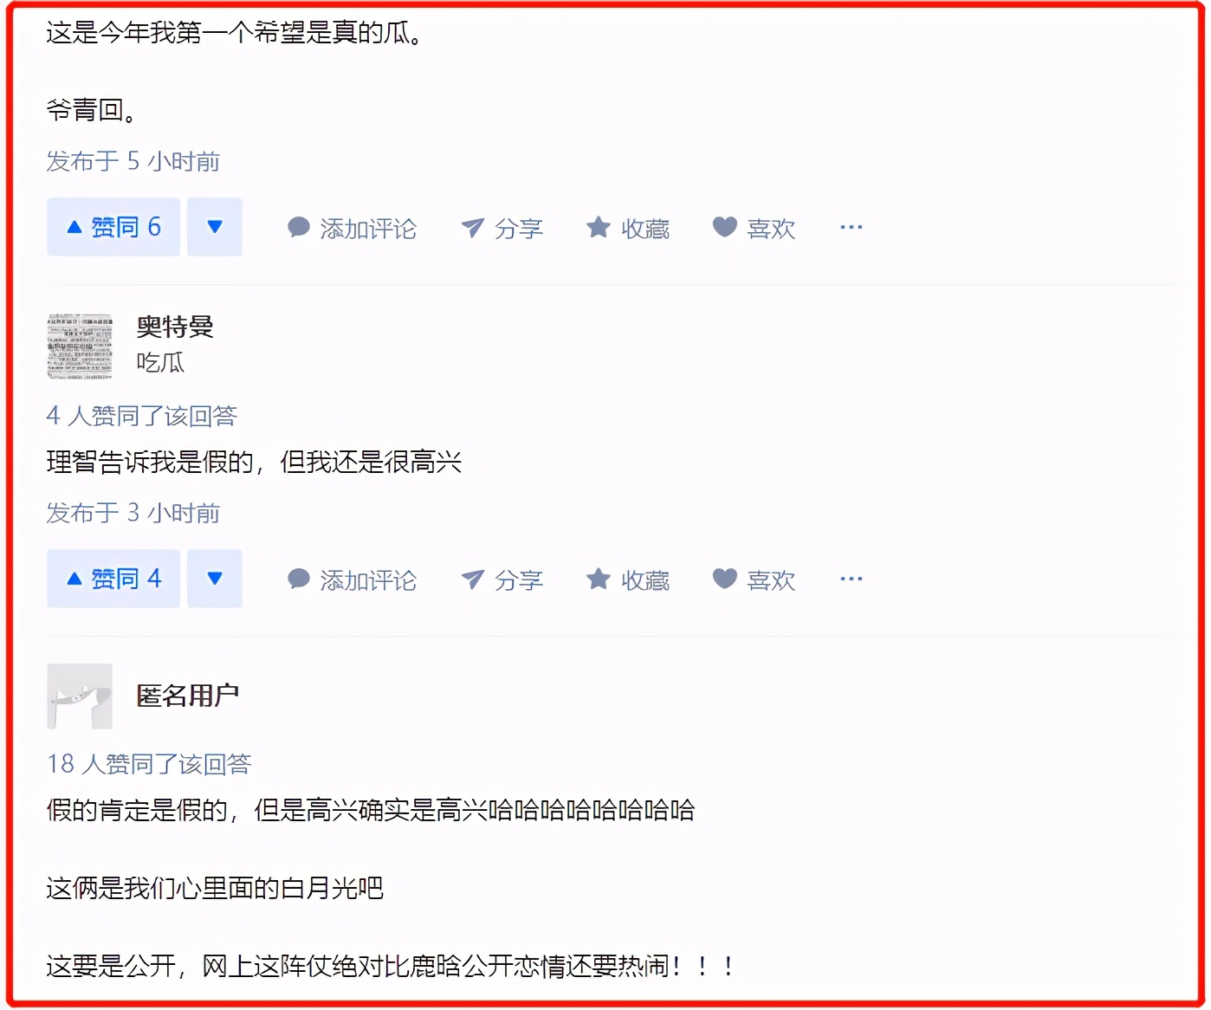1211x1010 pixels.
Task: Open more options for the first answer
Action: [x=852, y=227]
